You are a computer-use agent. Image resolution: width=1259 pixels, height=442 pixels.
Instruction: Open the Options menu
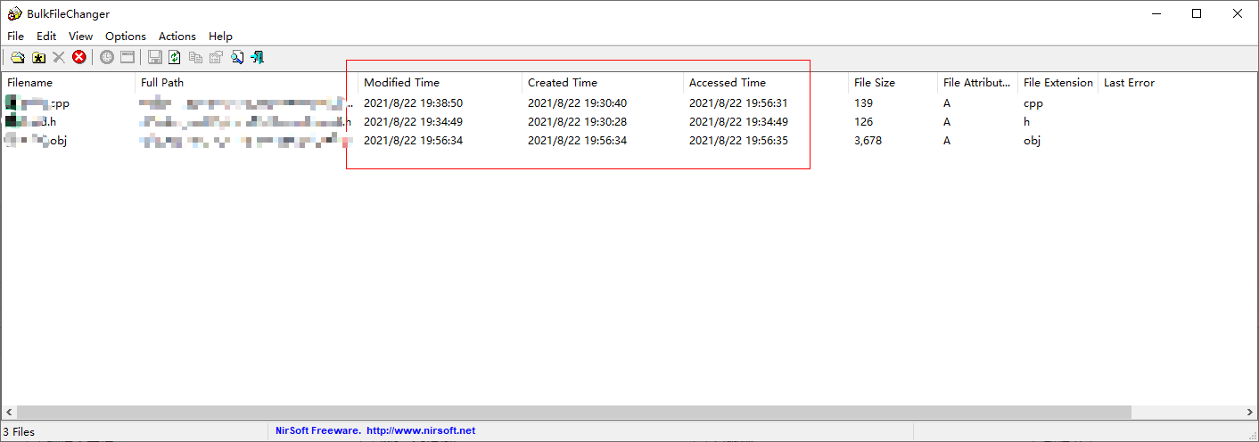pyautogui.click(x=126, y=37)
